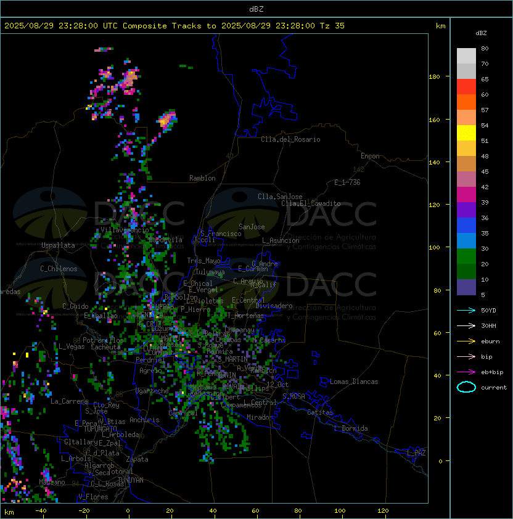This screenshot has width=513, height=519.
Task: Click the Cacheuta place label
Action: tap(105, 347)
